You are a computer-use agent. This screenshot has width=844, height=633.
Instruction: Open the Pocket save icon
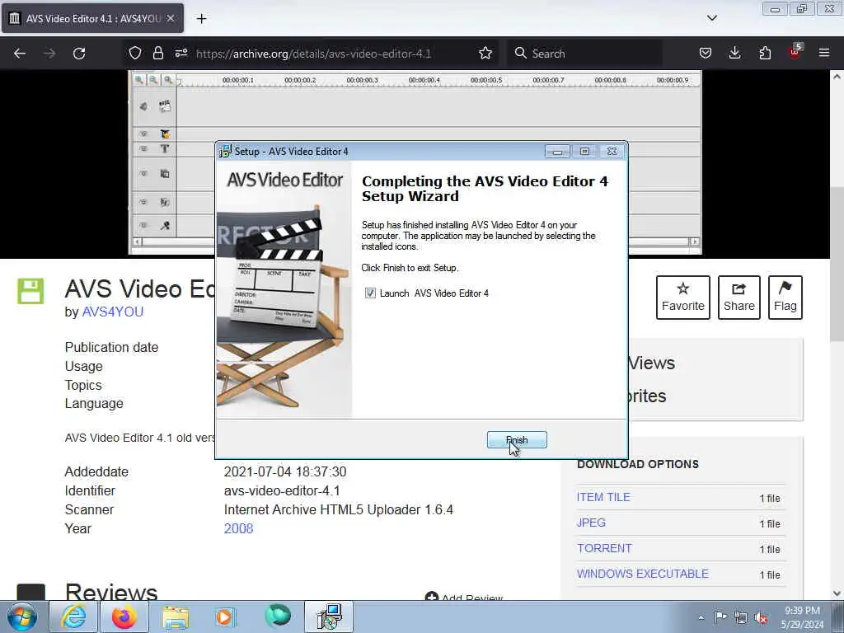click(706, 53)
